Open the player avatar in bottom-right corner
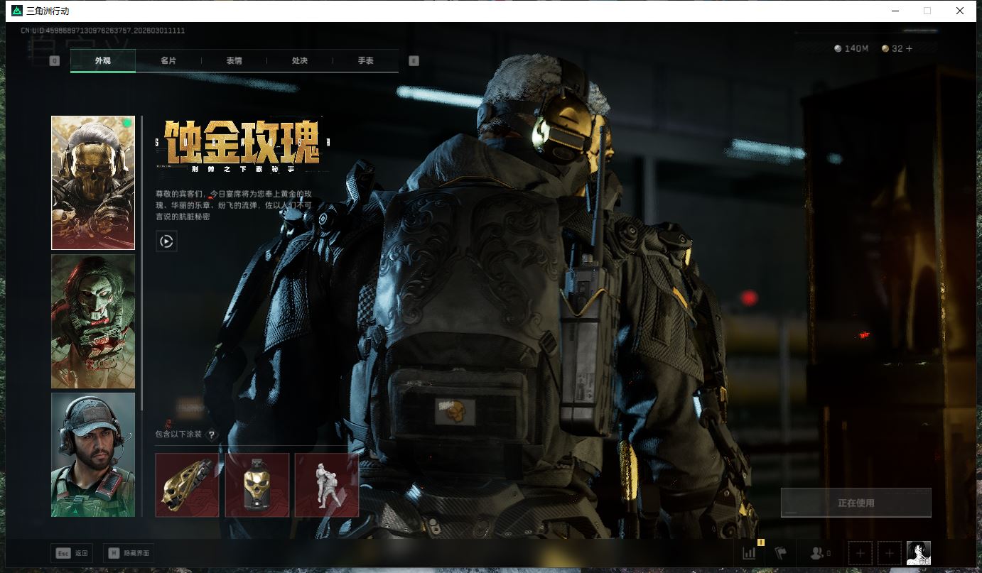982x573 pixels. point(918,553)
